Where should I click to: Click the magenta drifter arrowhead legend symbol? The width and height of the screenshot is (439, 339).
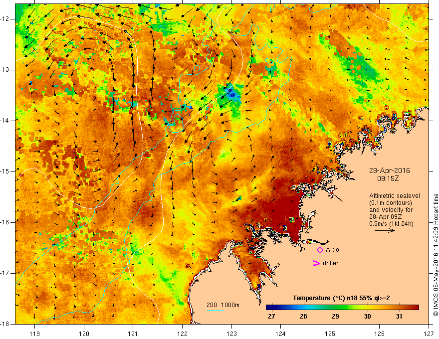[x=316, y=263]
